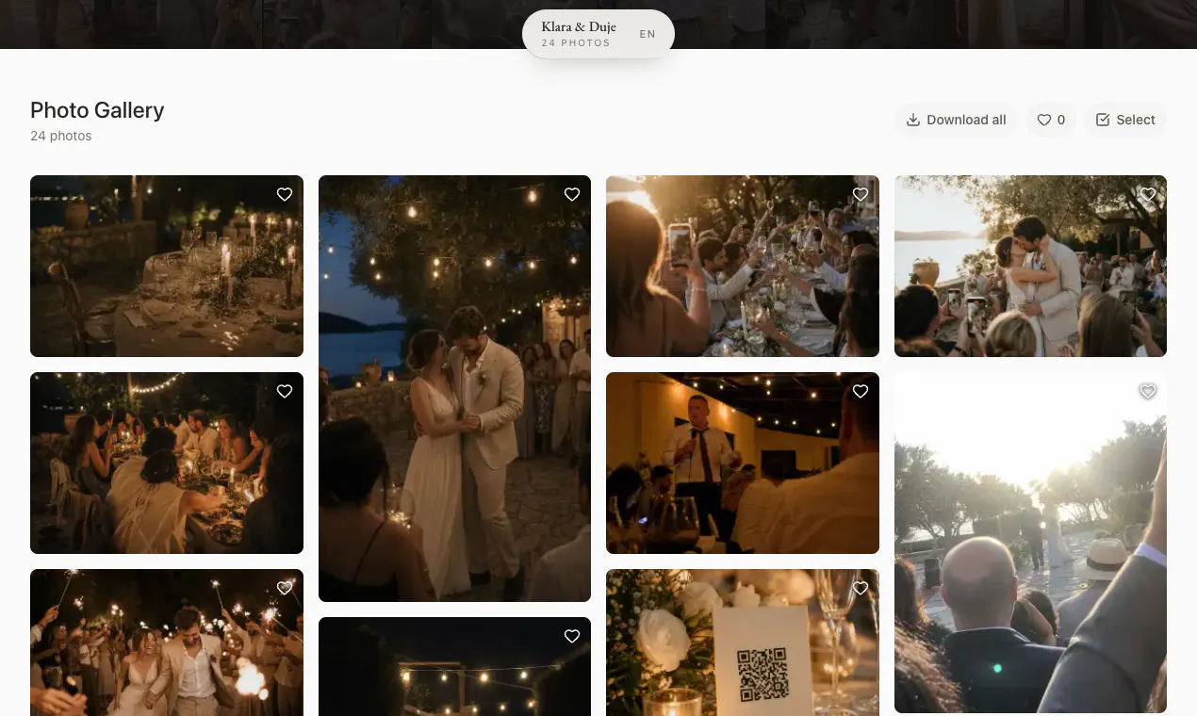Favorite the candlelit dinner table photo
This screenshot has height=716, width=1197.
(285, 194)
